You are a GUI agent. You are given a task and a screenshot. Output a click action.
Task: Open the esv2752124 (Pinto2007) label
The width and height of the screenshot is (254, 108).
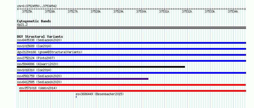(36, 58)
